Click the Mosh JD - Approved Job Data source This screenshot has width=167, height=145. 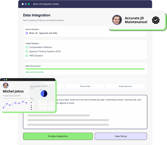pos(43,33)
